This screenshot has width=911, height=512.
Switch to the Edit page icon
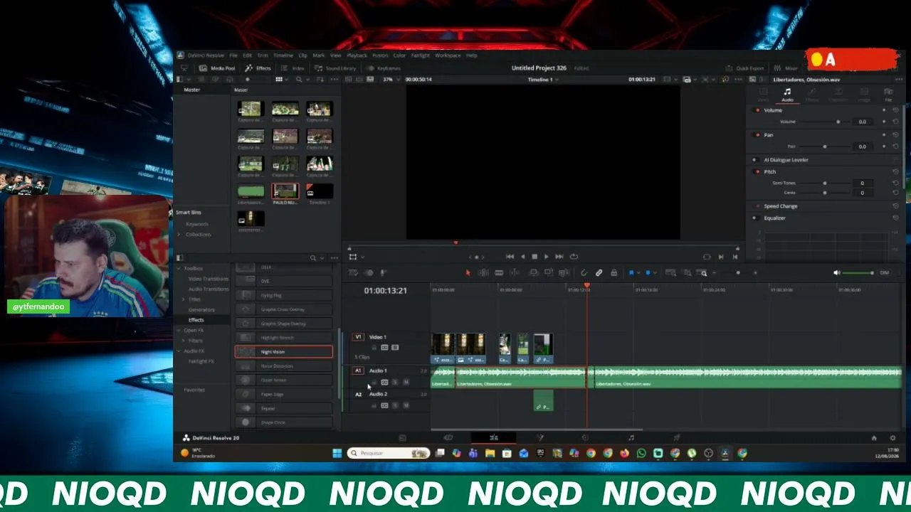coord(494,438)
